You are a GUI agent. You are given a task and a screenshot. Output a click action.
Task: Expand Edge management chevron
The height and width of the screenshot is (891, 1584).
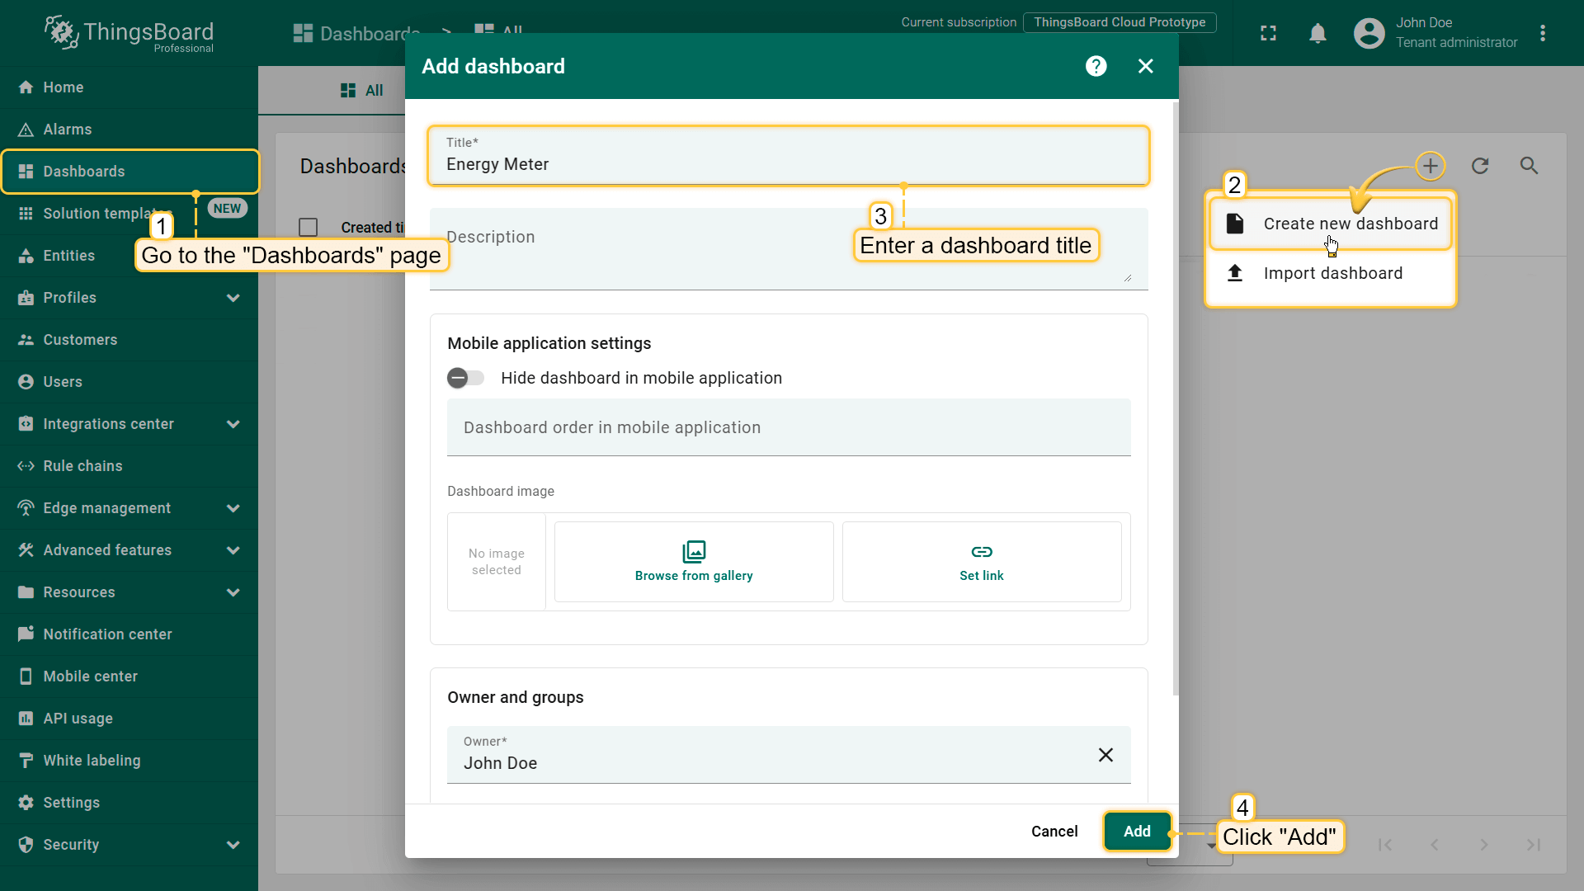(x=233, y=508)
